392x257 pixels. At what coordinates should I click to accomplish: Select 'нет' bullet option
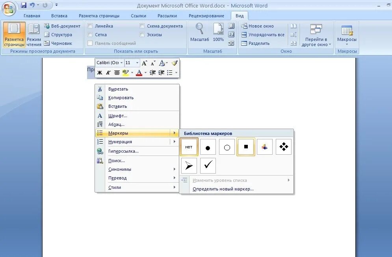point(189,147)
